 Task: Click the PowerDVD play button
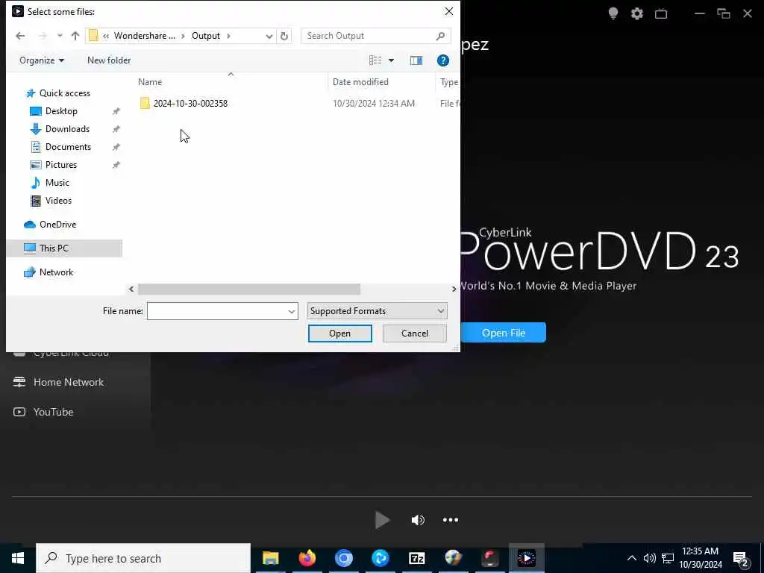tap(383, 520)
